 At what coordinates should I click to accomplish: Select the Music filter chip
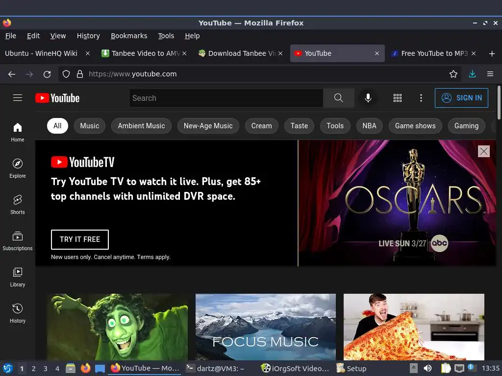(90, 126)
